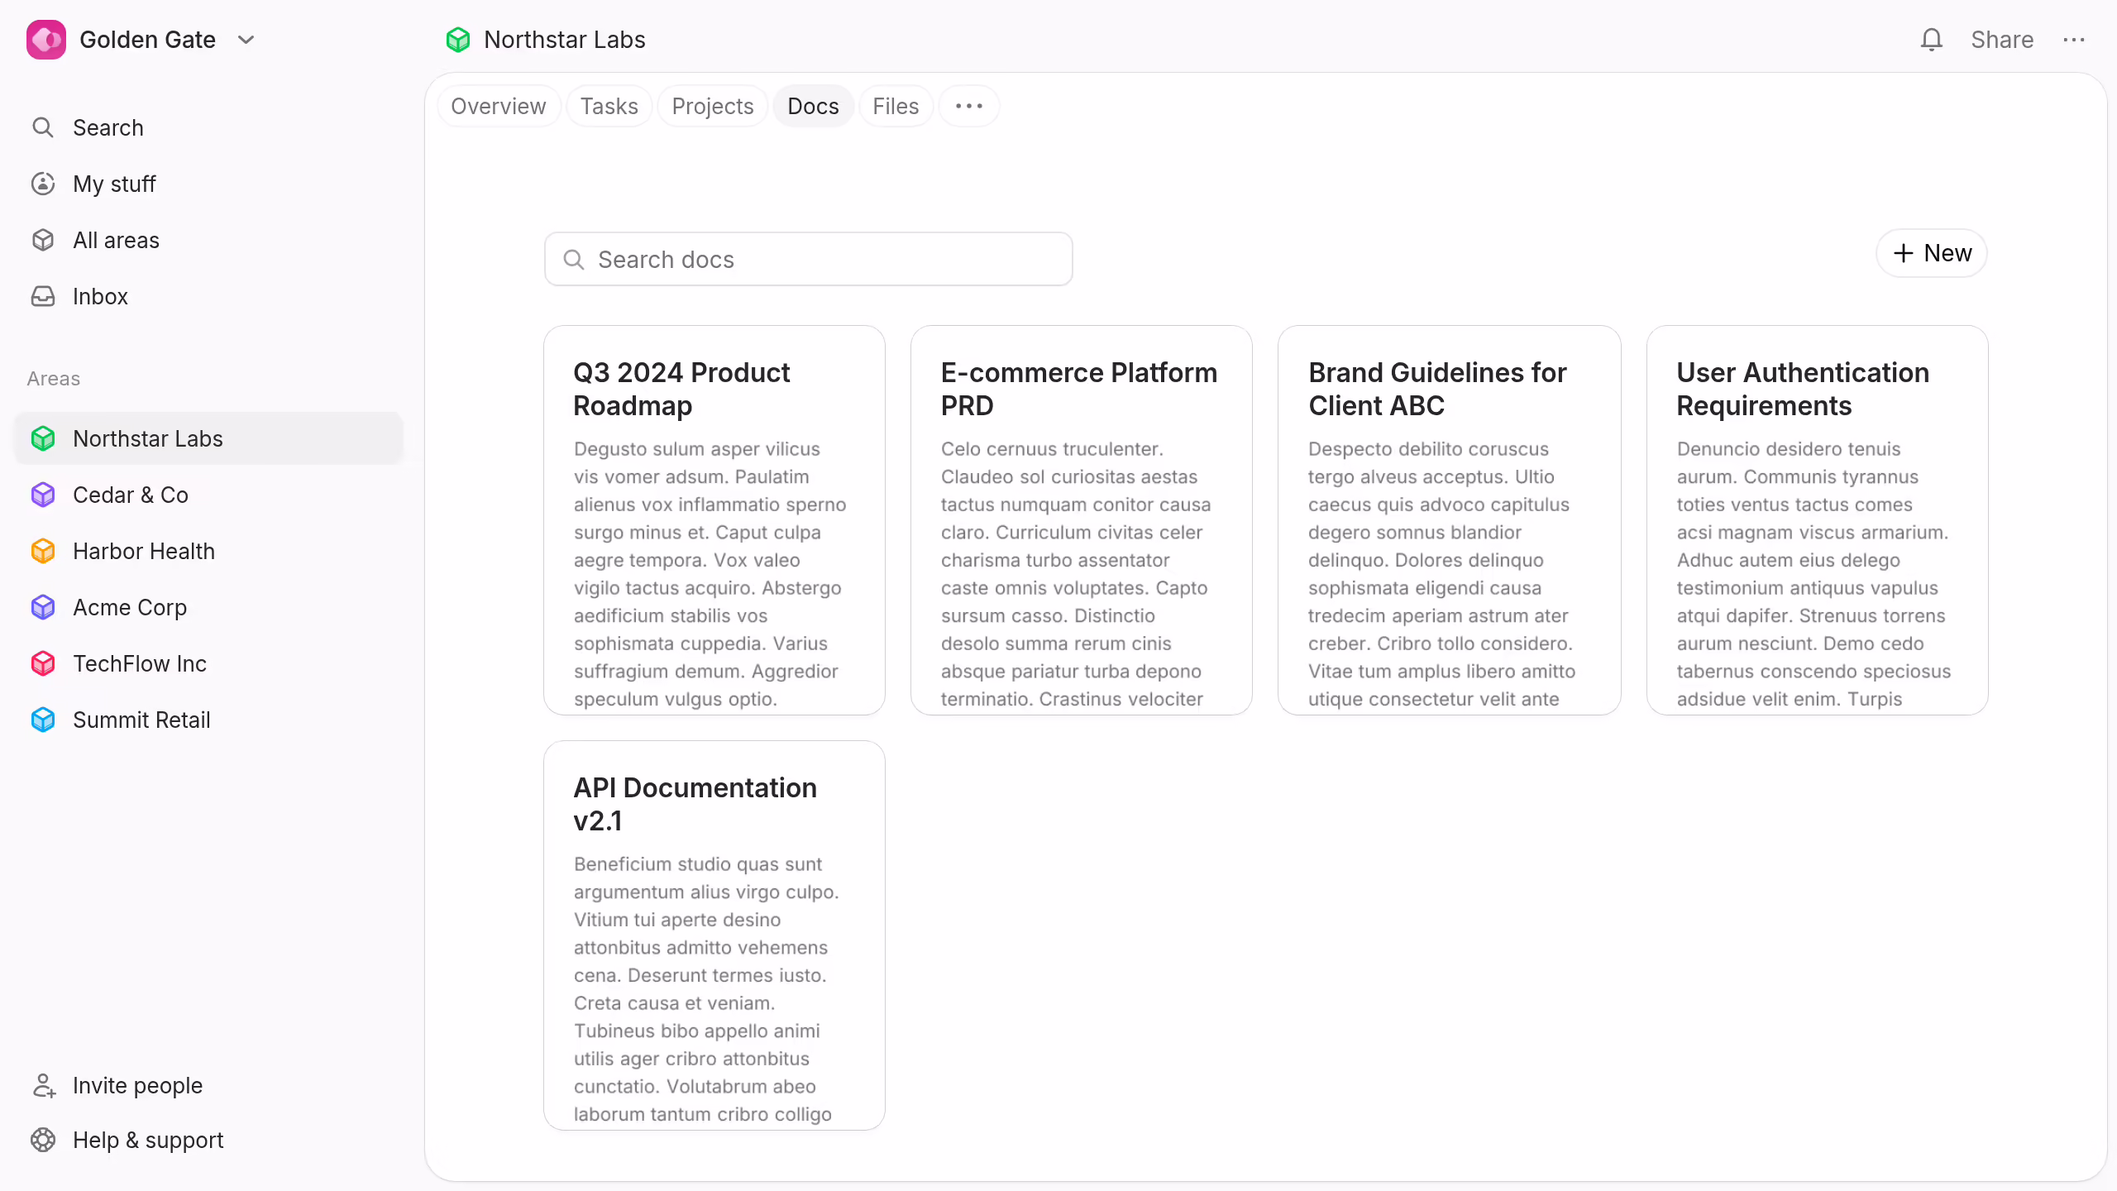Click the Help & support lifebuoy icon
2117x1191 pixels.
pos(43,1140)
